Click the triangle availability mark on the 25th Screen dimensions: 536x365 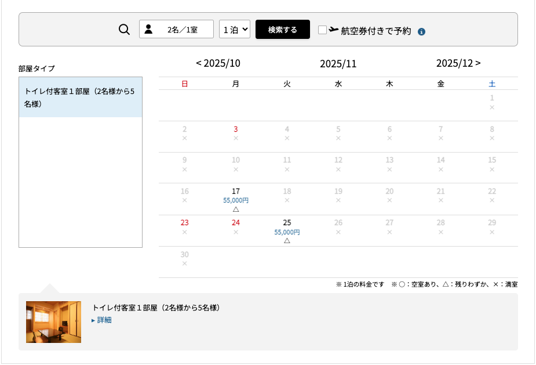click(287, 240)
